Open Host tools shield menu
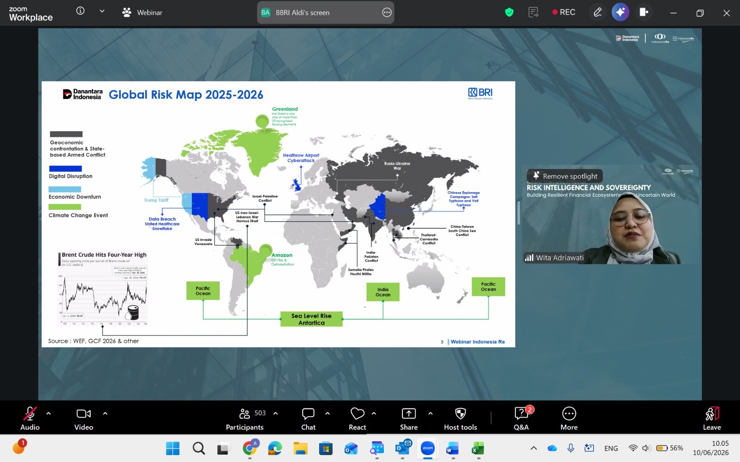This screenshot has width=740, height=462. click(461, 419)
